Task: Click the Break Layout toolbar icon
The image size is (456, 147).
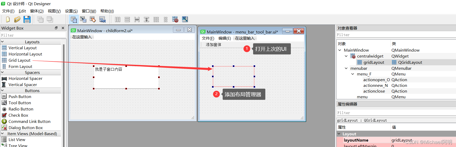Action: pyautogui.click(x=175, y=19)
